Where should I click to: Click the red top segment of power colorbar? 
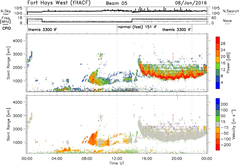(218, 40)
